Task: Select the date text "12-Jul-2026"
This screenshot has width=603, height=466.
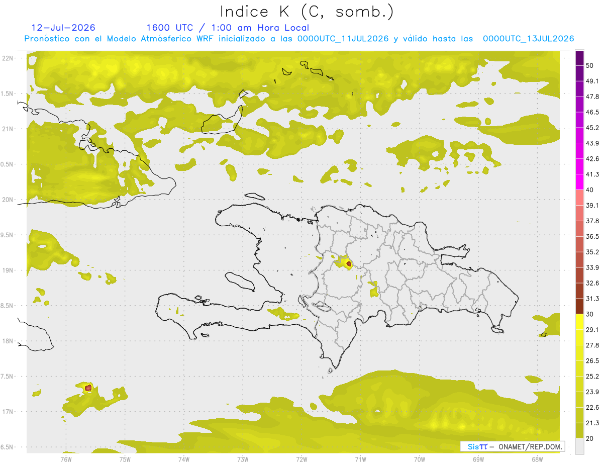Action: click(x=63, y=28)
